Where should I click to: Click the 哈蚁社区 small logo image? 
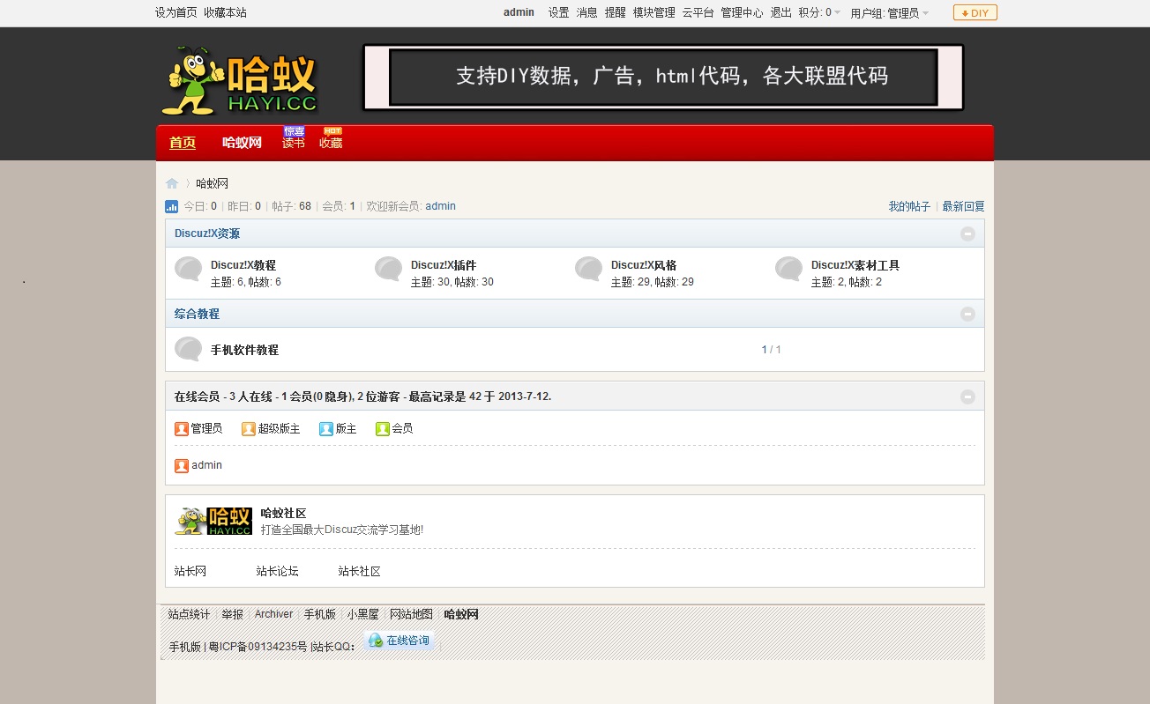[213, 521]
